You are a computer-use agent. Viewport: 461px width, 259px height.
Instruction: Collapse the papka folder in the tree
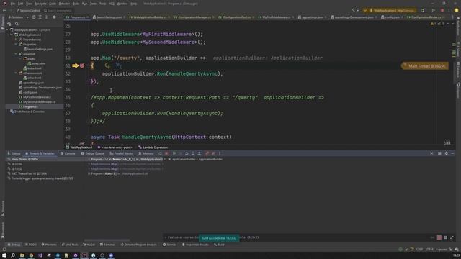21,59
